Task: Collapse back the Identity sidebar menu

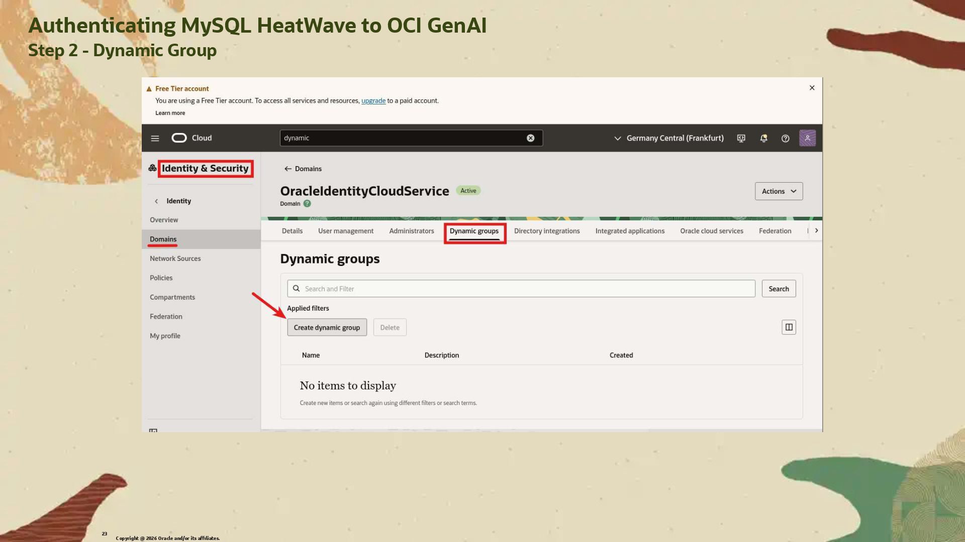Action: 156,201
